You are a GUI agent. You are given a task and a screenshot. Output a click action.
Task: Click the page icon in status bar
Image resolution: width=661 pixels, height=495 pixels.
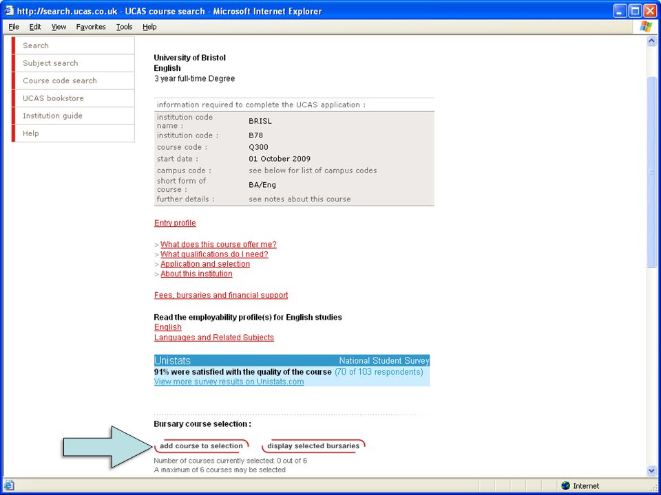9,485
